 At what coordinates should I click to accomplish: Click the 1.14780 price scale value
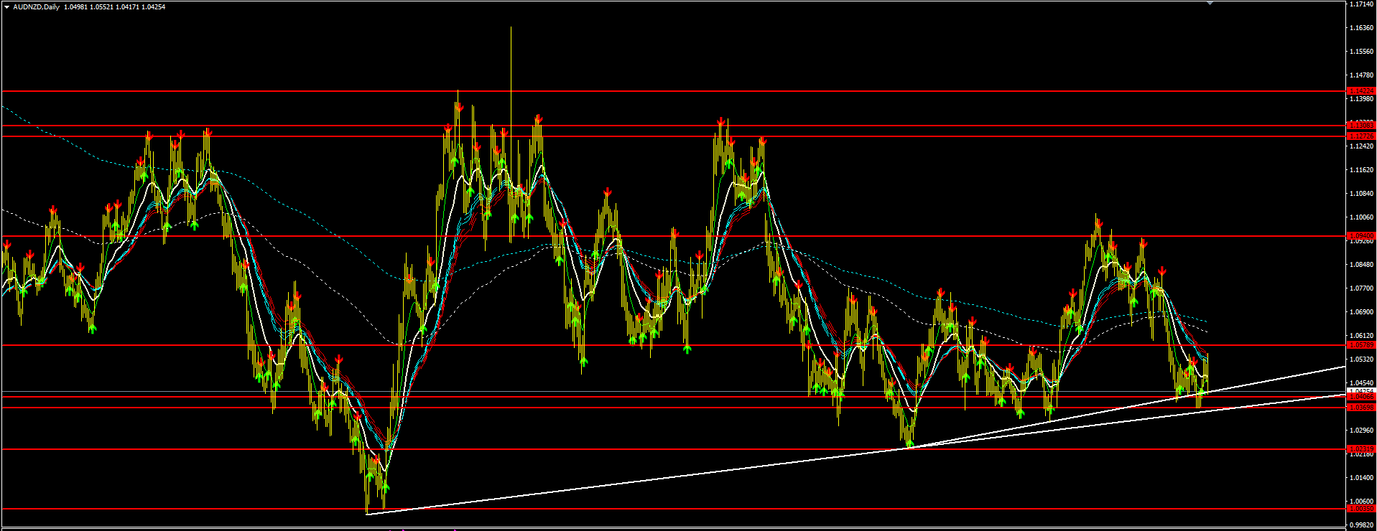[x=1362, y=75]
